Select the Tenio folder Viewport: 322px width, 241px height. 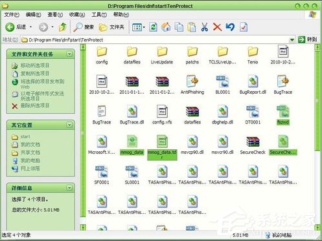[x=253, y=55]
